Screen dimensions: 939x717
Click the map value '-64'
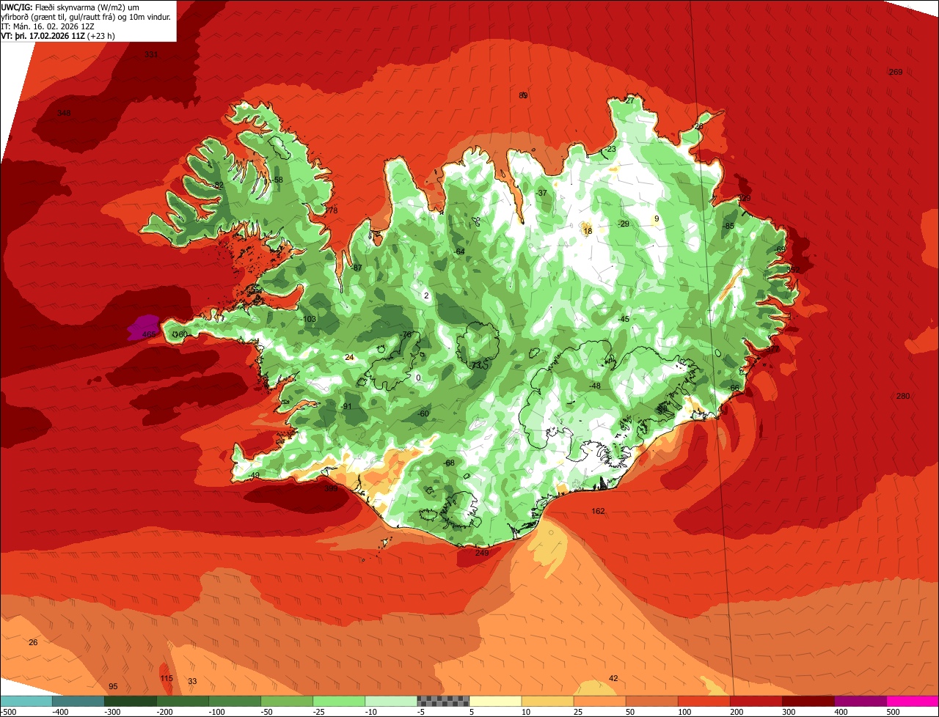coord(459,251)
